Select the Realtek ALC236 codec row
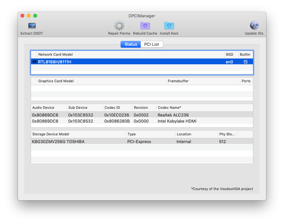The width and height of the screenshot is (284, 224). click(x=142, y=115)
